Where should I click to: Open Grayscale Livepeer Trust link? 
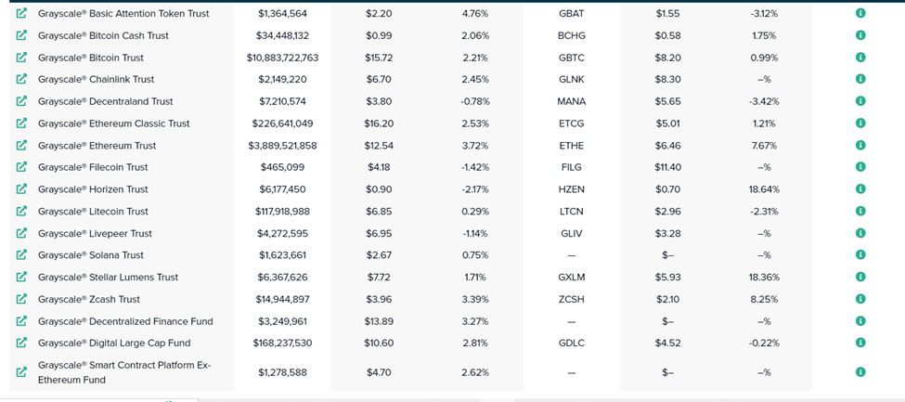click(96, 233)
